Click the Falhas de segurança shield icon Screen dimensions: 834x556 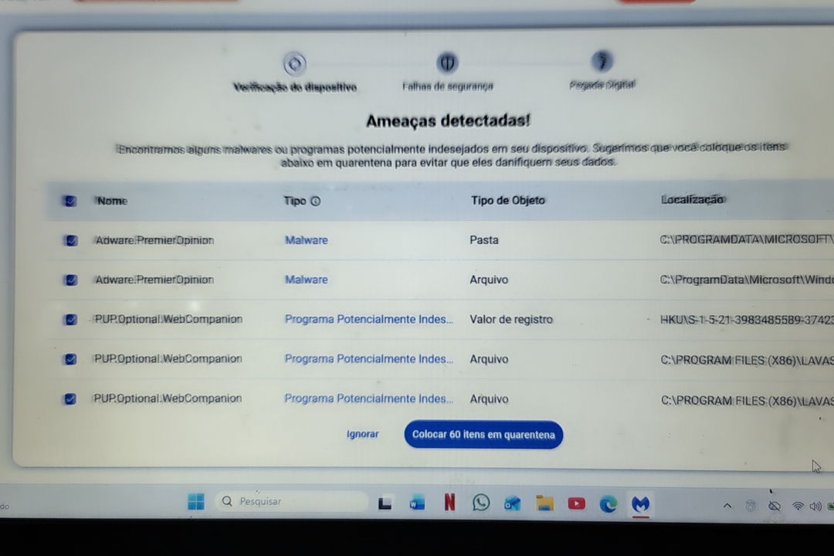(x=447, y=63)
